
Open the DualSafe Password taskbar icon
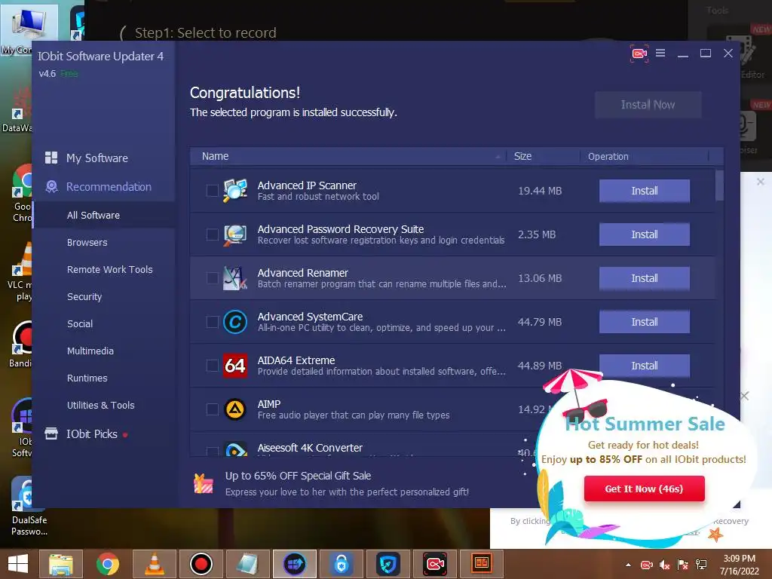342,563
